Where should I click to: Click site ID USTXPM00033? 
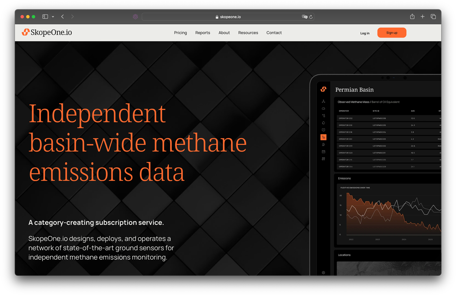point(379,139)
